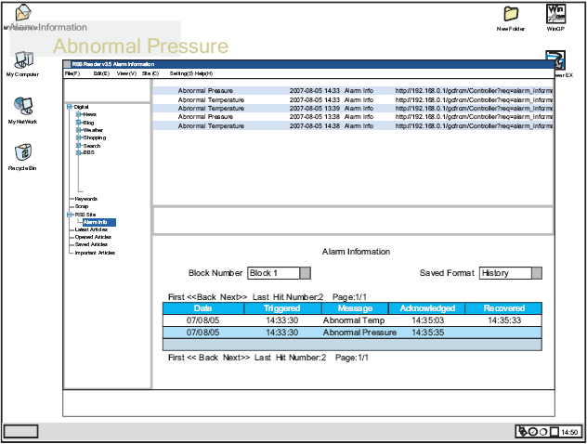The height and width of the screenshot is (444, 587).
Task: Click the clock in the system tray
Action: click(569, 432)
